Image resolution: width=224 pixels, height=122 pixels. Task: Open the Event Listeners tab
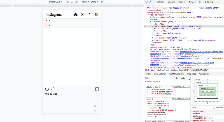(160, 74)
